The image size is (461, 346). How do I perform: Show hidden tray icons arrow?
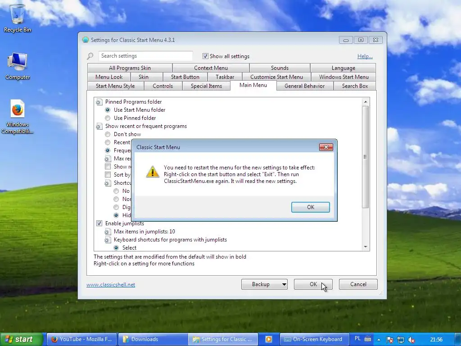pos(379,340)
